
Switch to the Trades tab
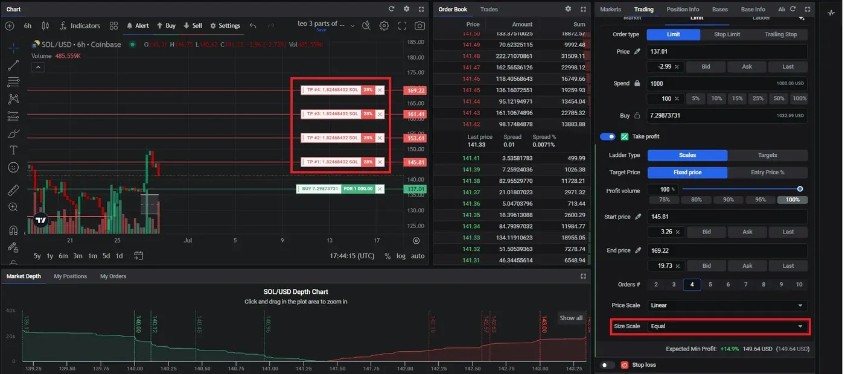click(x=489, y=9)
